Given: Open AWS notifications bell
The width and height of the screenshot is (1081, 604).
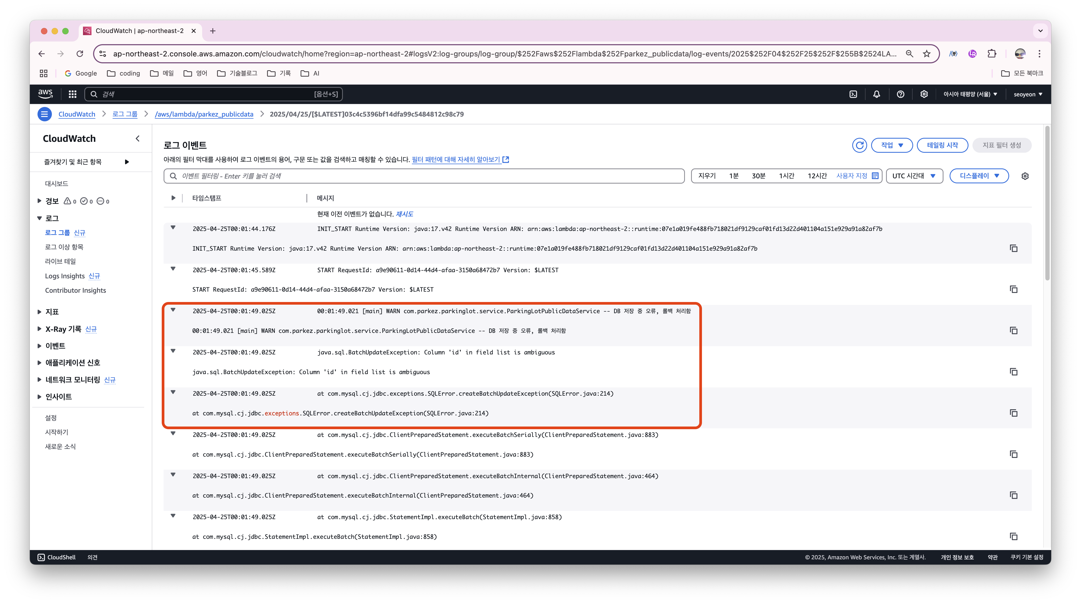Looking at the screenshot, I should click(877, 94).
